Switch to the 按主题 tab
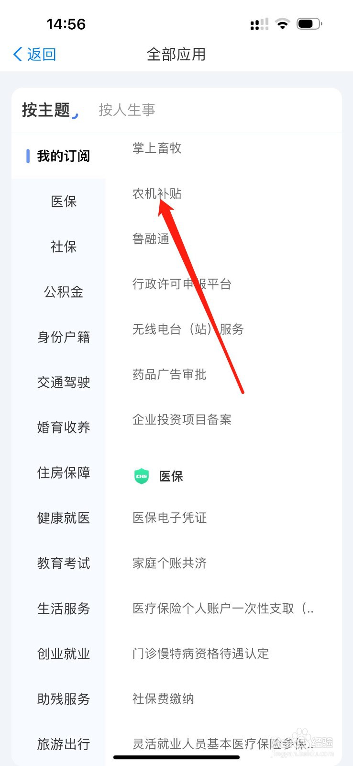The width and height of the screenshot is (353, 766). tap(46, 110)
